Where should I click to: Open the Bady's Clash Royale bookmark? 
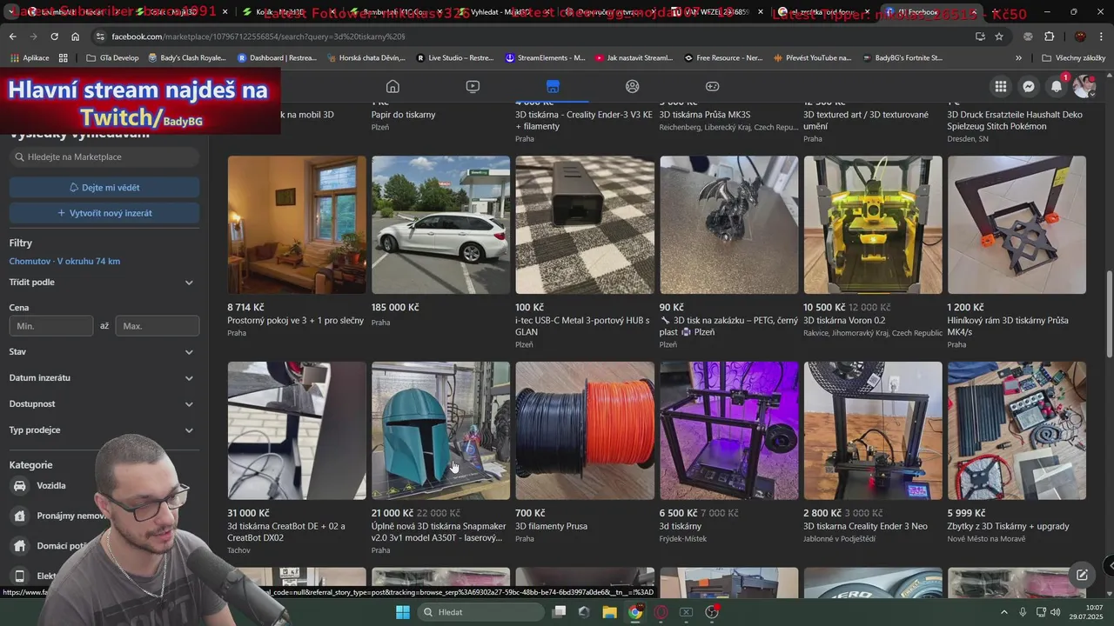[187, 58]
